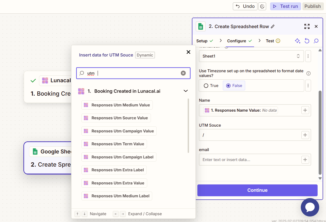The image size is (326, 222).
Task: Click the pencil icon to rename step
Action: 273,27
